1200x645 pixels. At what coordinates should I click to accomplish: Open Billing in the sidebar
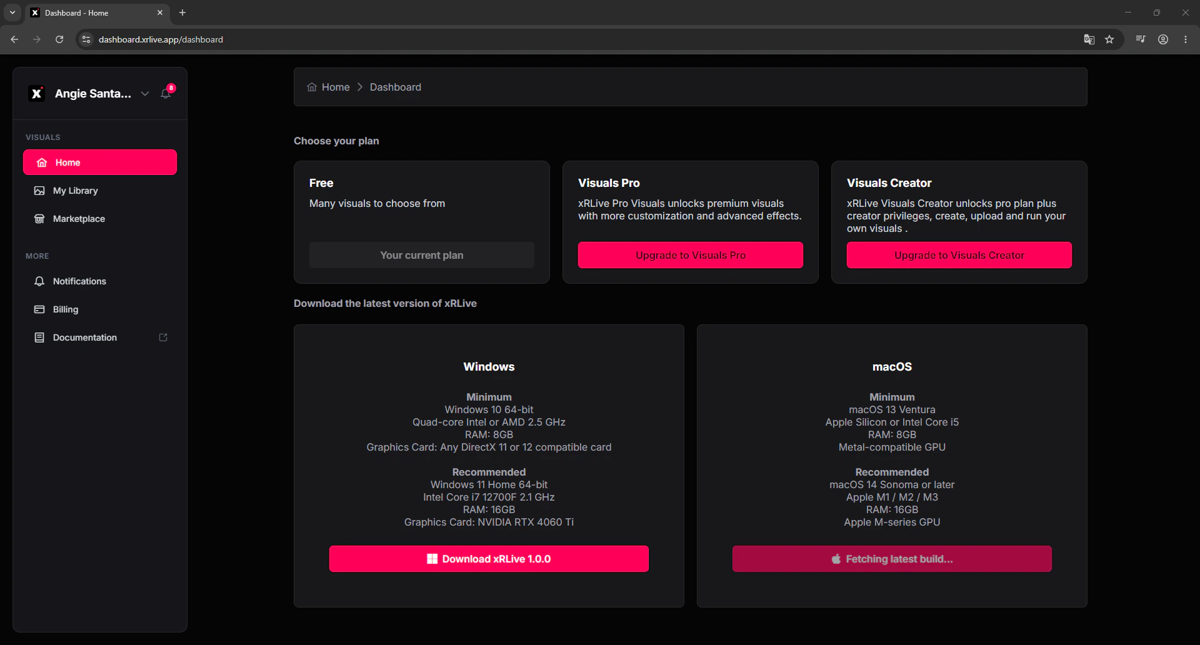coord(100,309)
